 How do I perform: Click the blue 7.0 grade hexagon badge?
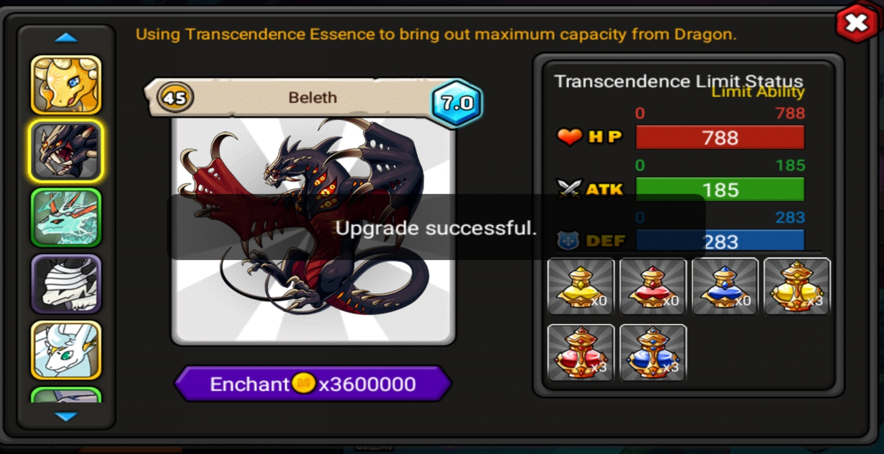coord(457,102)
